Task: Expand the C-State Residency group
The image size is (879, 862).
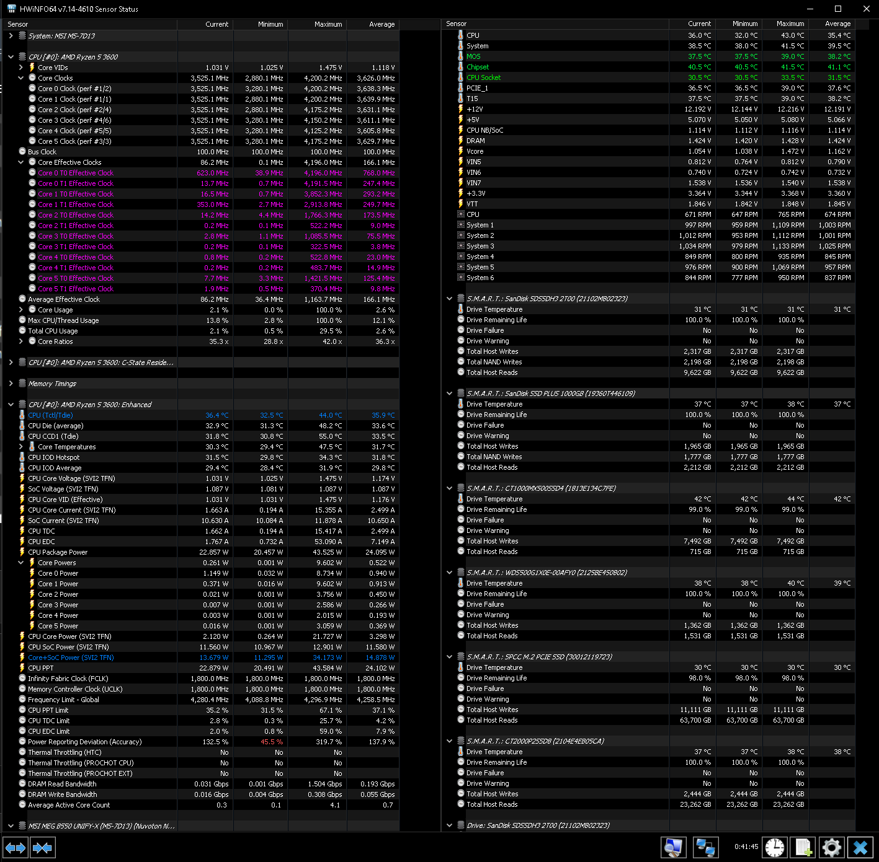Action: pos(11,363)
